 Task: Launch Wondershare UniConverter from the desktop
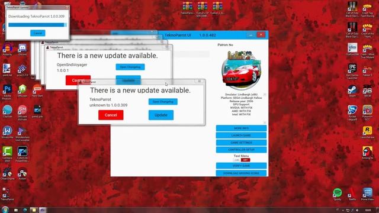(23, 134)
